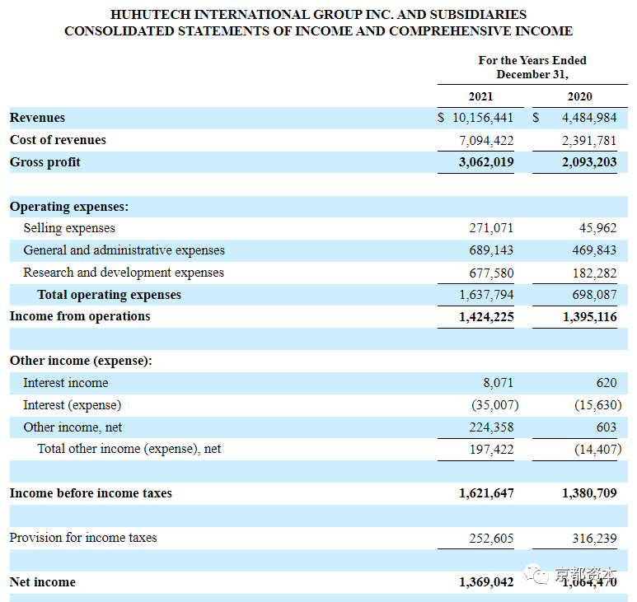Select Interest income 2021 value 8,071

coord(498,383)
